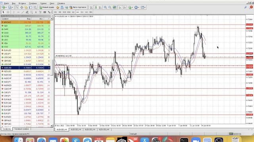Viewport: 254px width, 142px height.
Task: Select the arrow cursor tool
Action: point(4,12)
